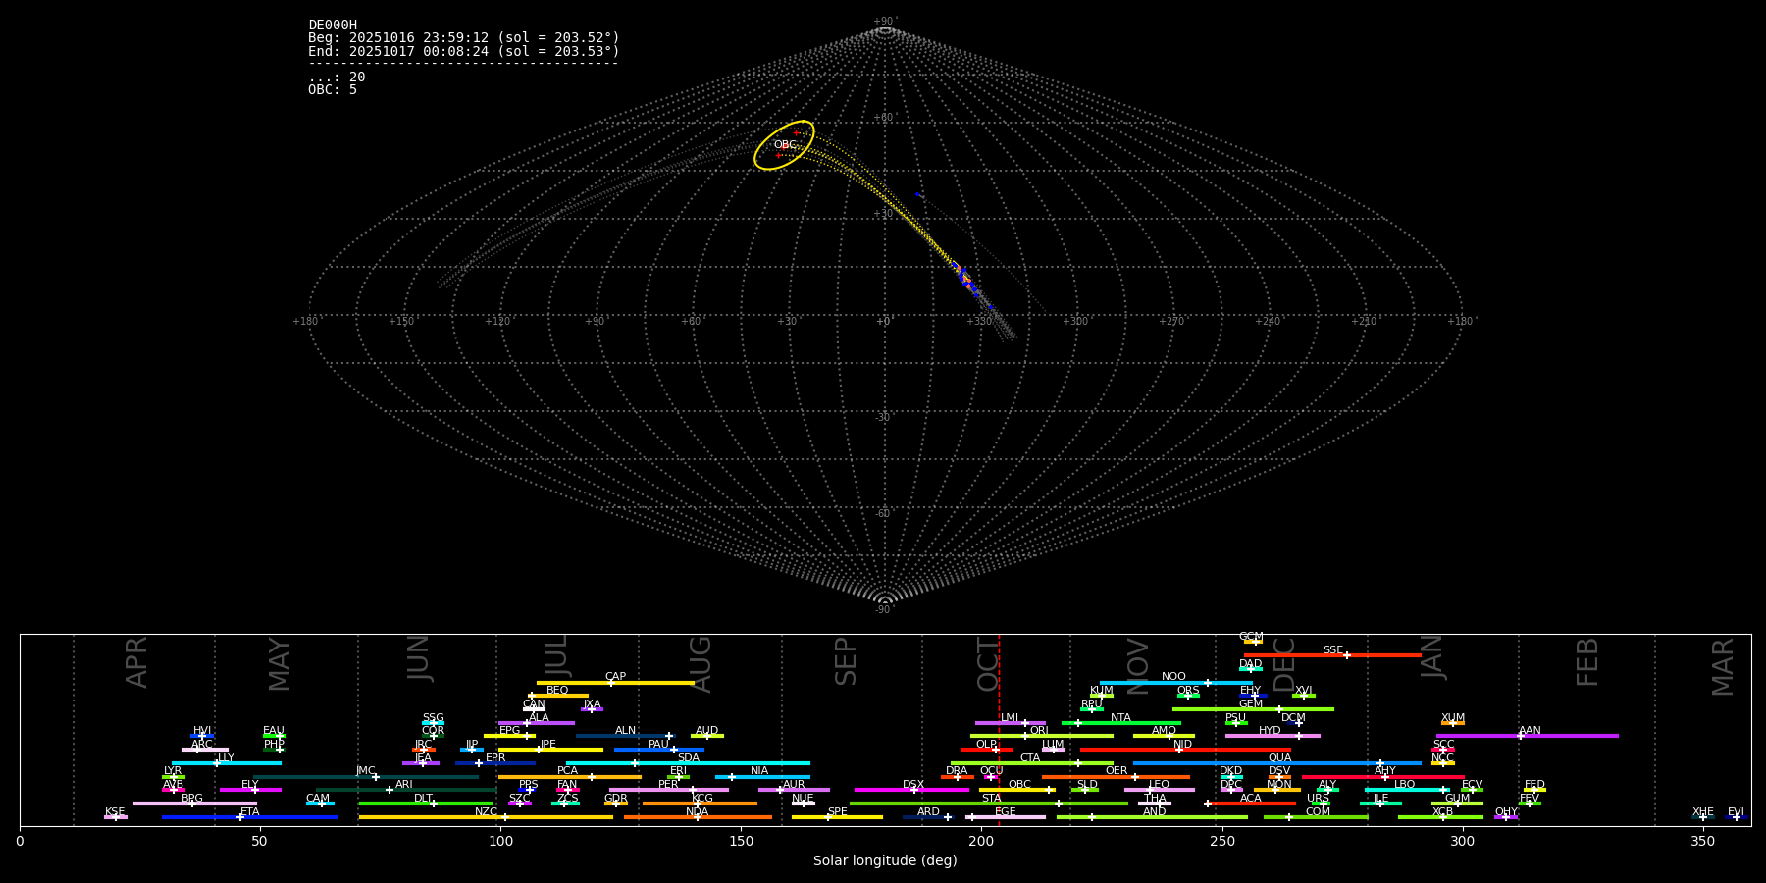Image resolution: width=1766 pixels, height=883 pixels.
Task: Click the OBC label inside the yellow ellipse
Action: pos(785,145)
